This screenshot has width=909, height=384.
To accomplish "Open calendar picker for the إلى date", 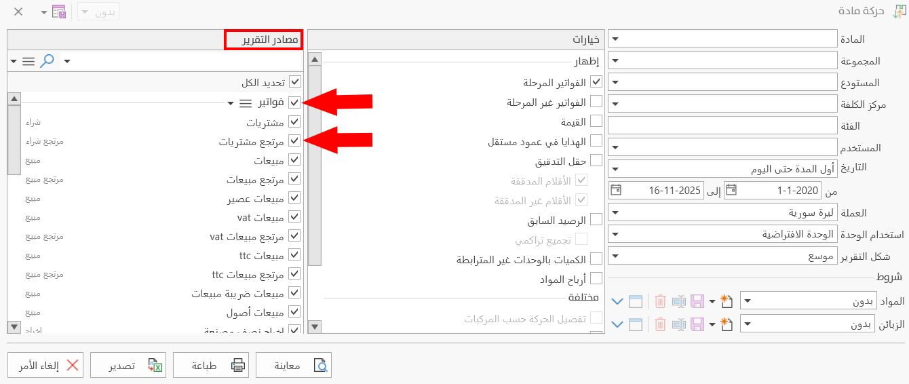I will (616, 191).
